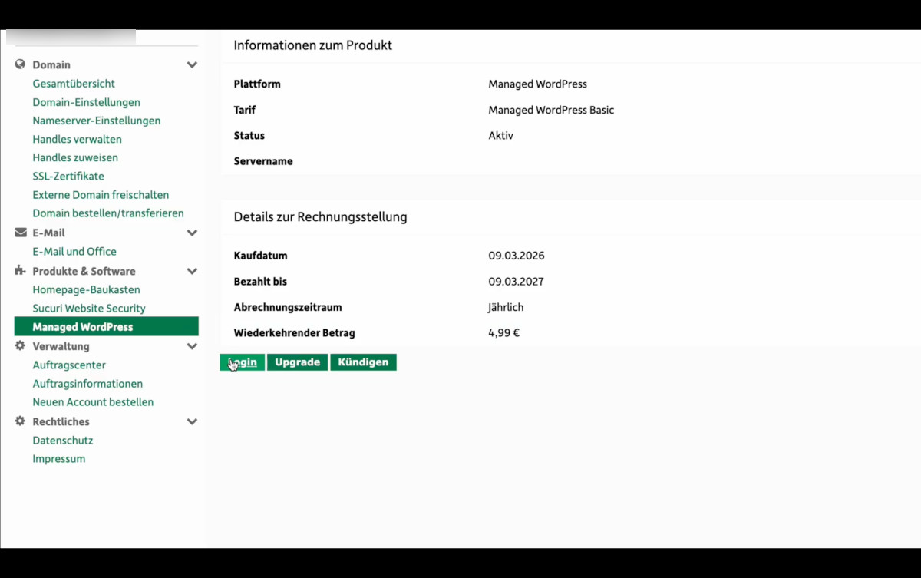Click the 'Aktiv' status value
The width and height of the screenshot is (921, 578).
[x=500, y=136]
